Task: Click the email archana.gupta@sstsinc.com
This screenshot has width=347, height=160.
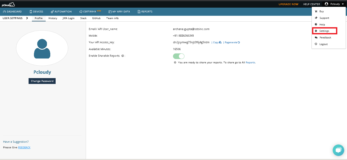Action: (191, 29)
